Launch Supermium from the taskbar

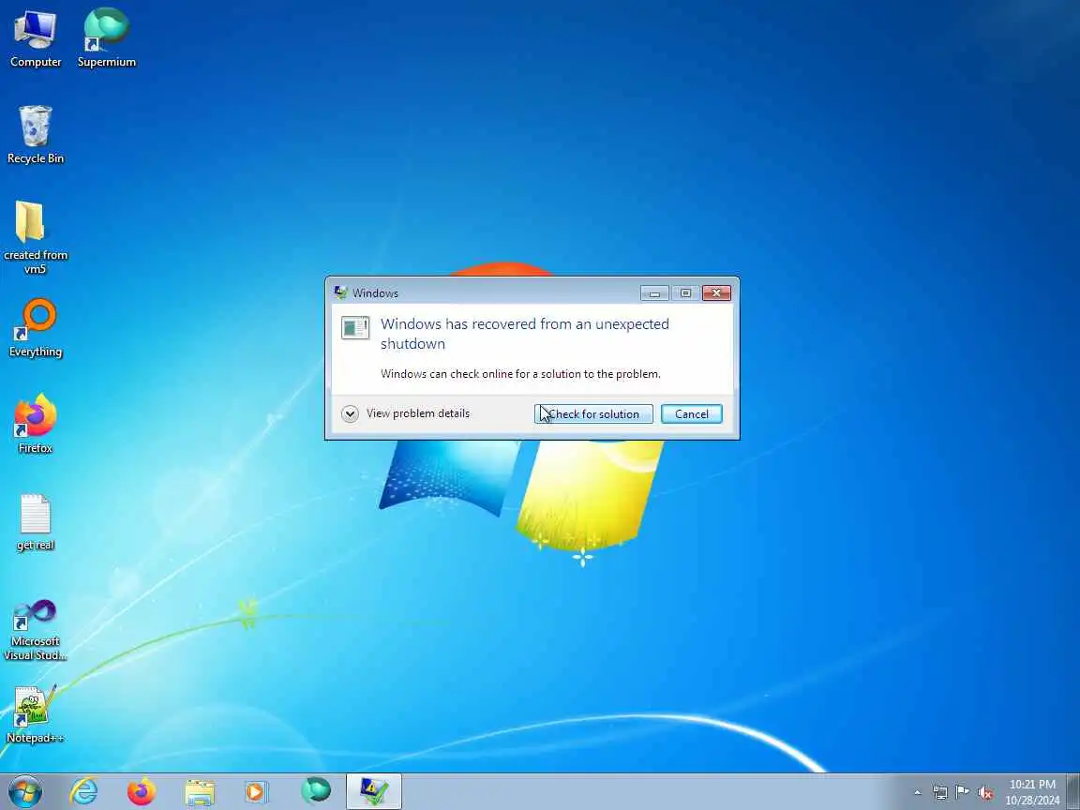pyautogui.click(x=316, y=790)
